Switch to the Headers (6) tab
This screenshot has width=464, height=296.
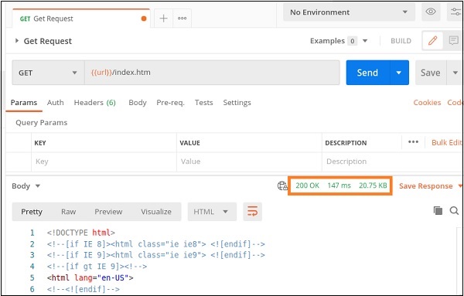(94, 103)
